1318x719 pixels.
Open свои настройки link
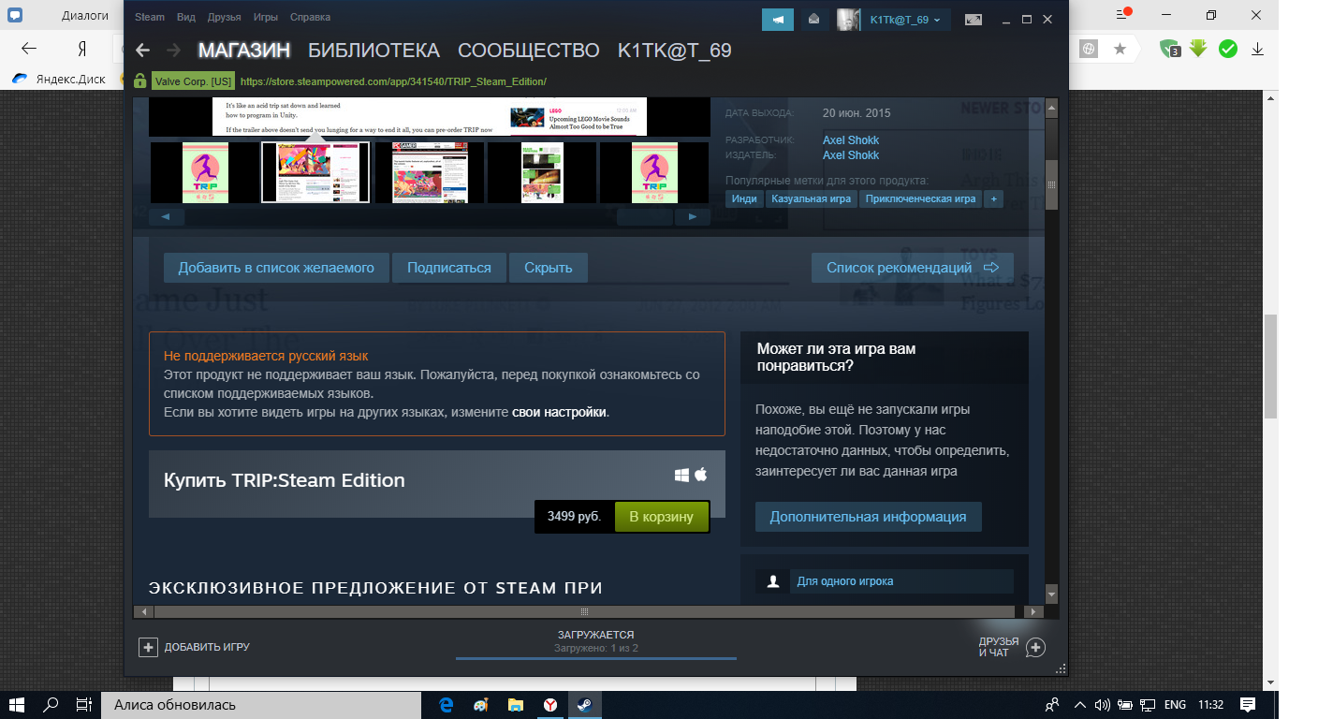tap(559, 412)
